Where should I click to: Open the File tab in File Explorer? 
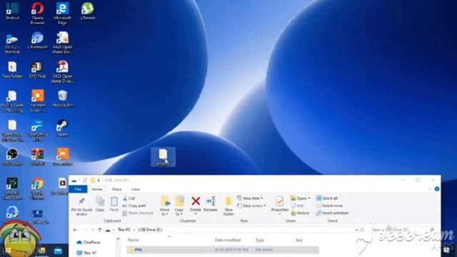point(78,189)
